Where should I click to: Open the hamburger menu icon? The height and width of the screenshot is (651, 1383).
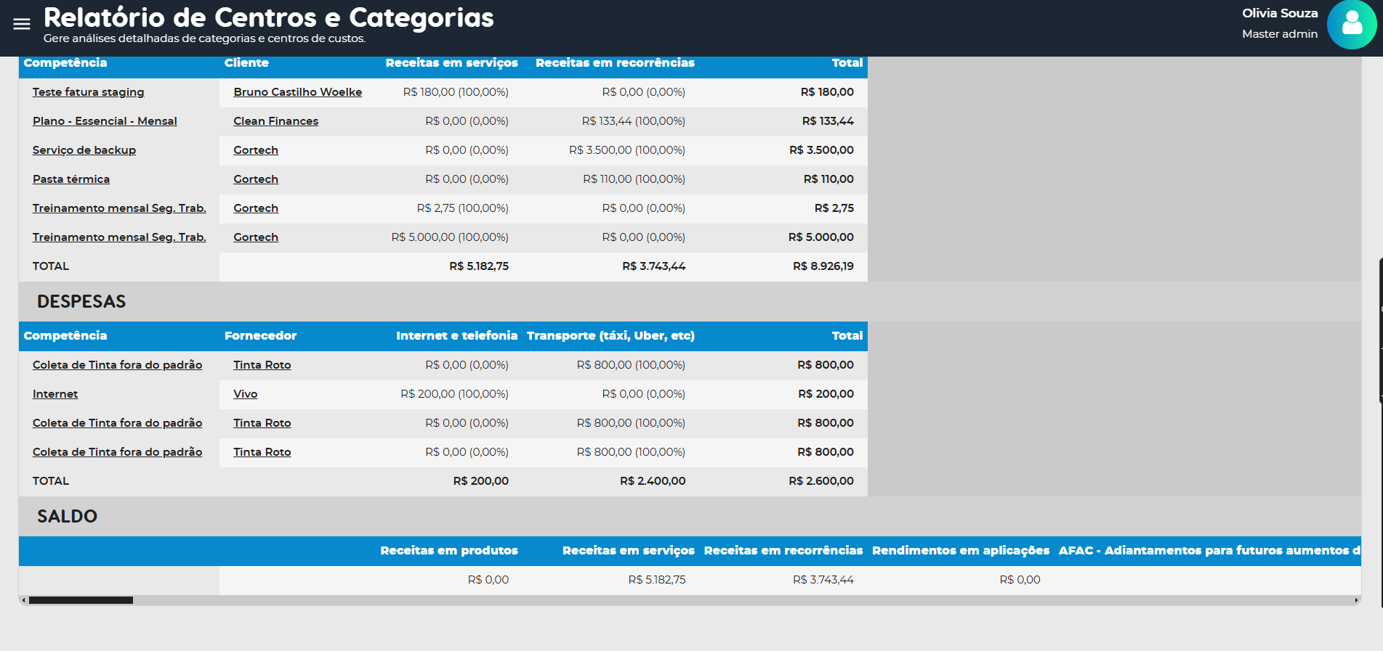[22, 24]
